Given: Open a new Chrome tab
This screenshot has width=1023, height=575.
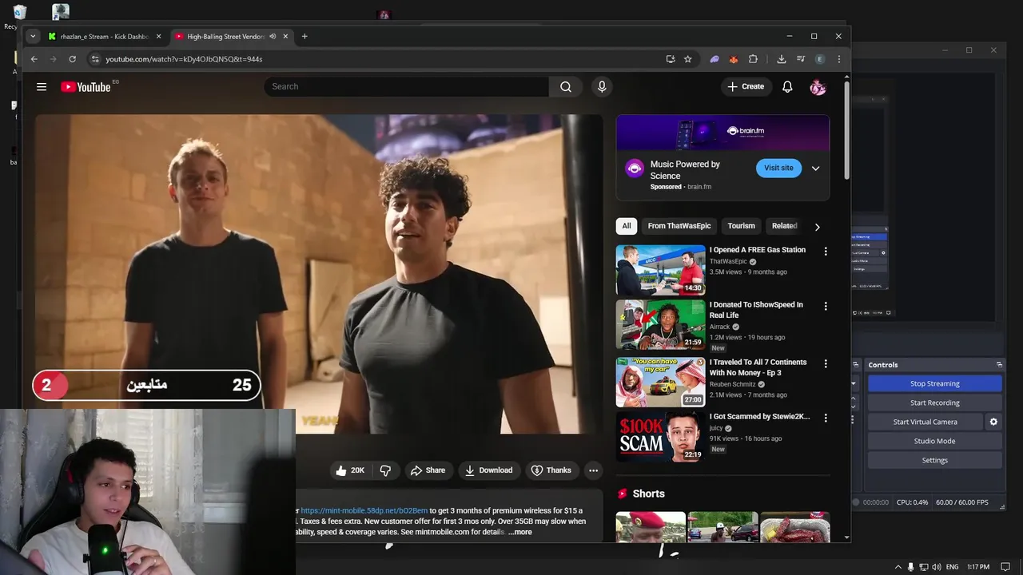Looking at the screenshot, I should tap(305, 37).
